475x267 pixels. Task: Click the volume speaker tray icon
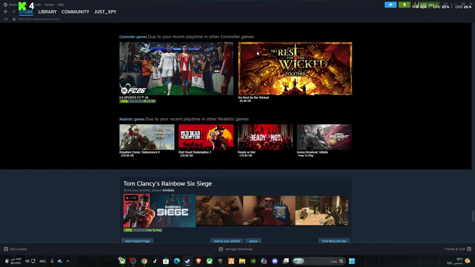(x=27, y=261)
